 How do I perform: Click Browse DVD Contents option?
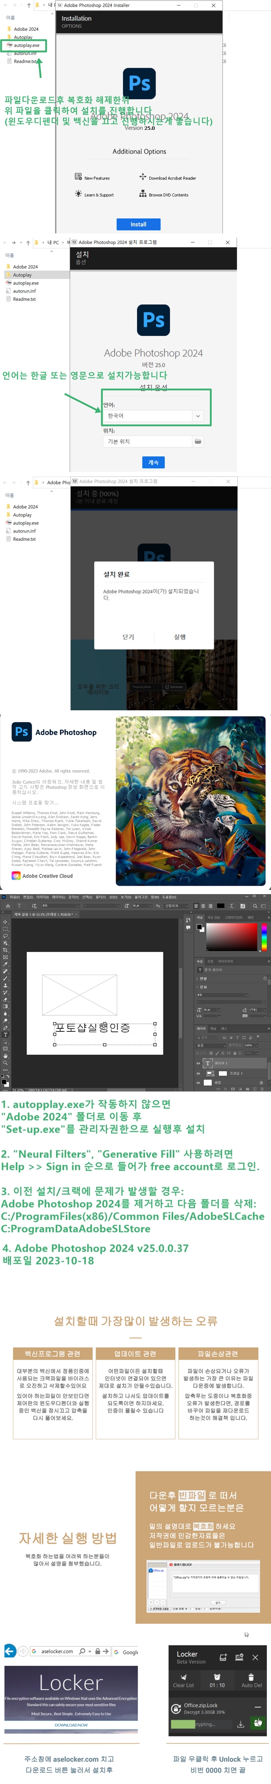[169, 194]
